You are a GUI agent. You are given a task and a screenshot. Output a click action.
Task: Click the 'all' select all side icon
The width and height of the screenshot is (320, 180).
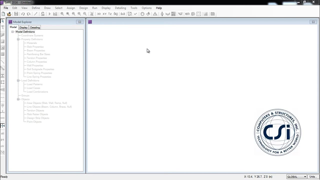click(x=2, y=133)
